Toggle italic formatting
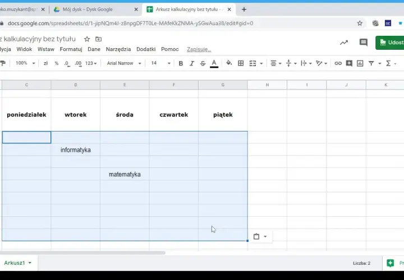Image resolution: width=404 pixels, height=280 pixels. pyautogui.click(x=192, y=63)
